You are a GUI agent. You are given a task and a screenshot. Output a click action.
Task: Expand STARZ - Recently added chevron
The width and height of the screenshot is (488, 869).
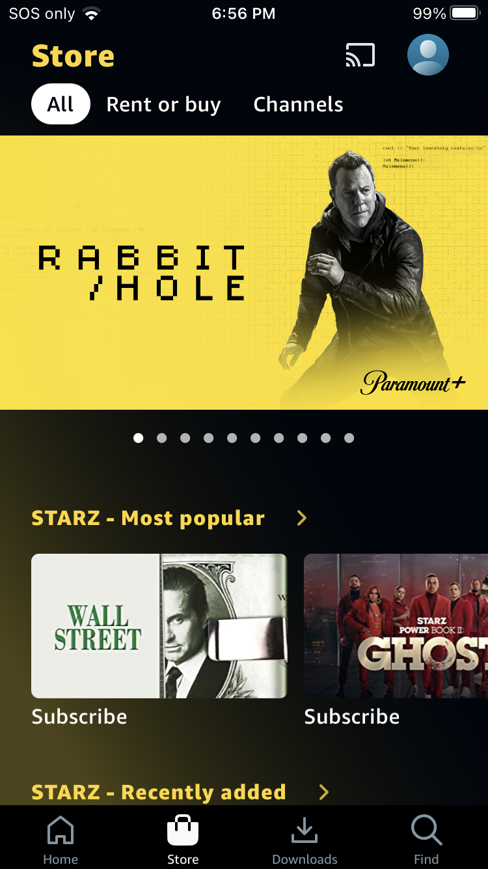click(x=323, y=792)
